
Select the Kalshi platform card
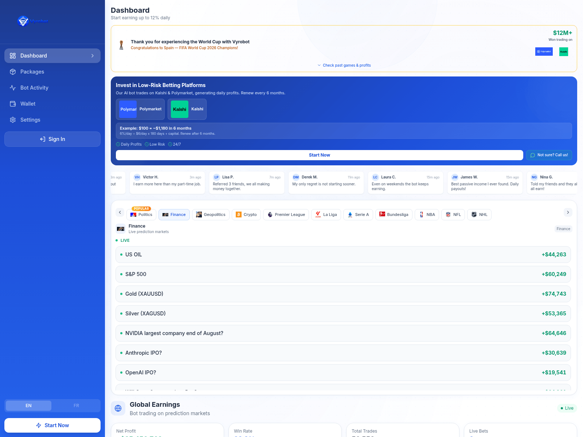[x=187, y=109]
